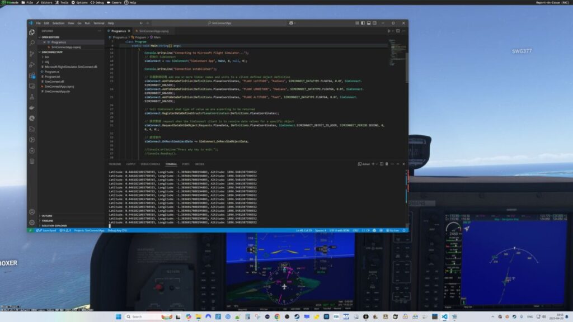Open the File menu in VS Code
Viewport: 573px width, 322px height.
pos(39,23)
